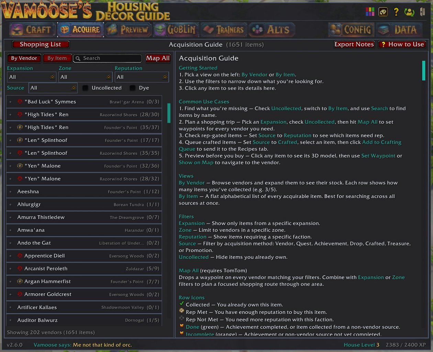Switch to the Alts tab
Image resolution: width=433 pixels, height=352 pixels.
click(x=271, y=30)
